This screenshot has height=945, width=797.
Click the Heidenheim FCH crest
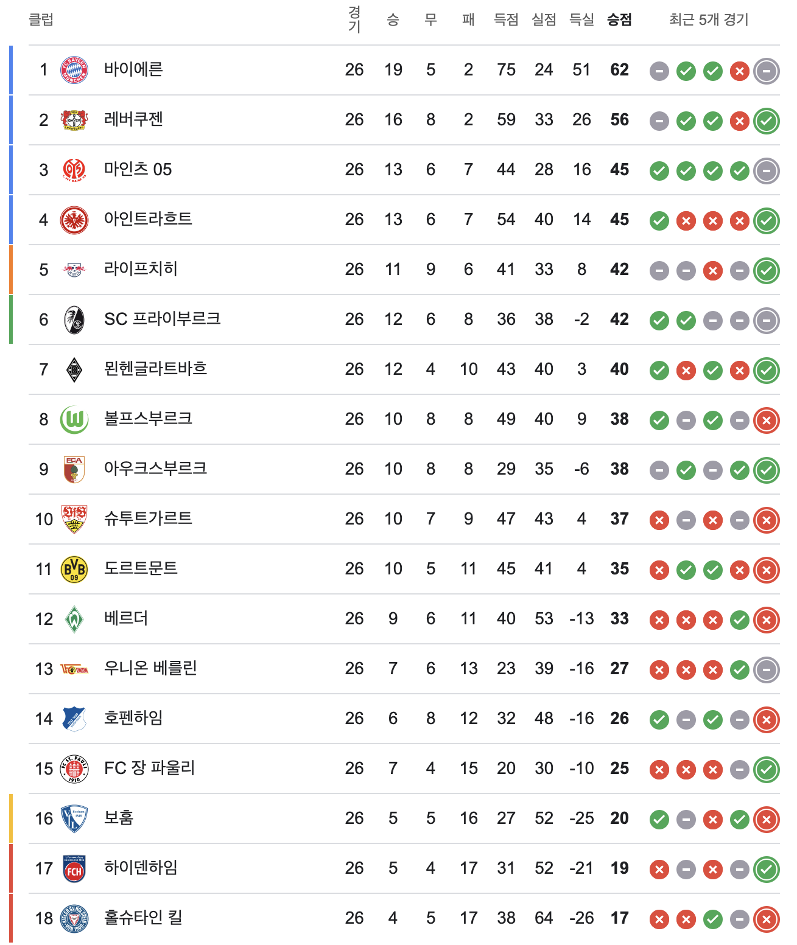click(74, 869)
